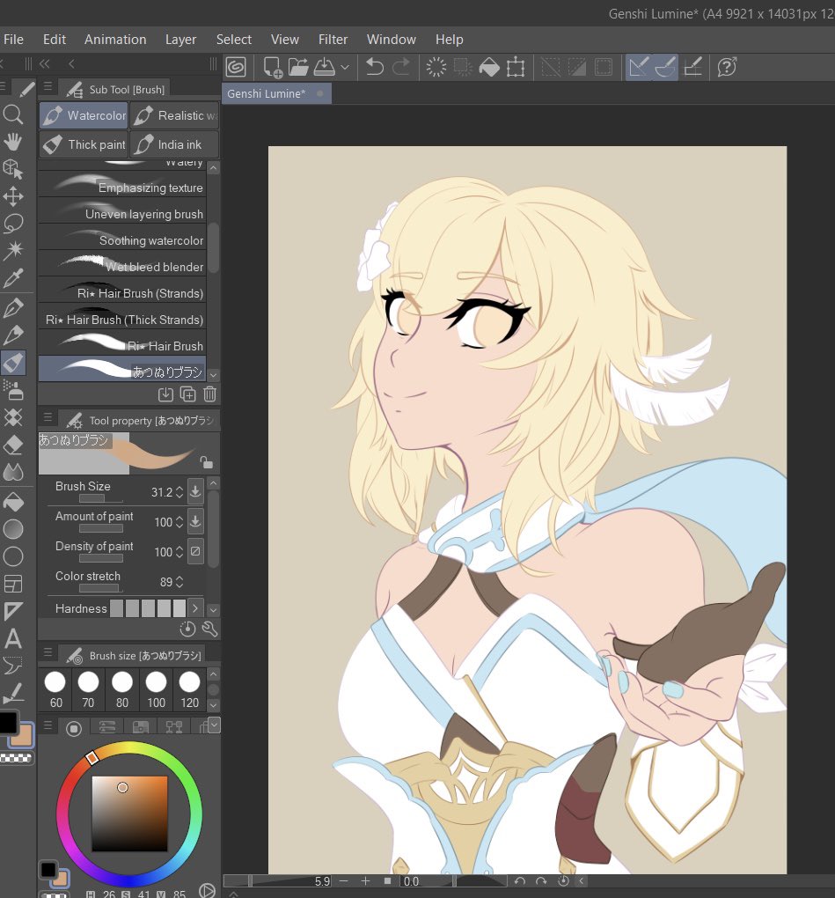Select the Lasso selection tool
The width and height of the screenshot is (835, 898).
[12, 224]
